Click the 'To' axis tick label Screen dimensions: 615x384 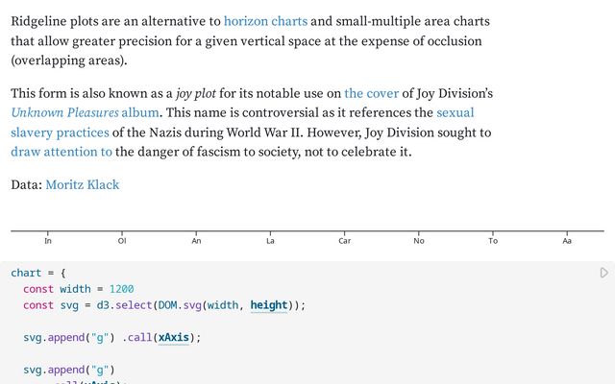pyautogui.click(x=493, y=241)
